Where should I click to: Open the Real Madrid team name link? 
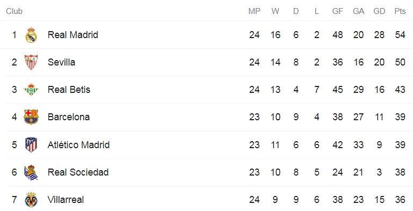pos(73,35)
